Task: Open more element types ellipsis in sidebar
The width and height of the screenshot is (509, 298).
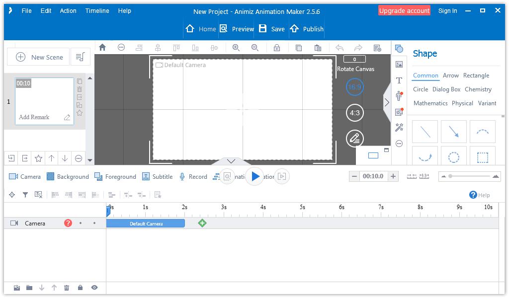Action: 399,144
